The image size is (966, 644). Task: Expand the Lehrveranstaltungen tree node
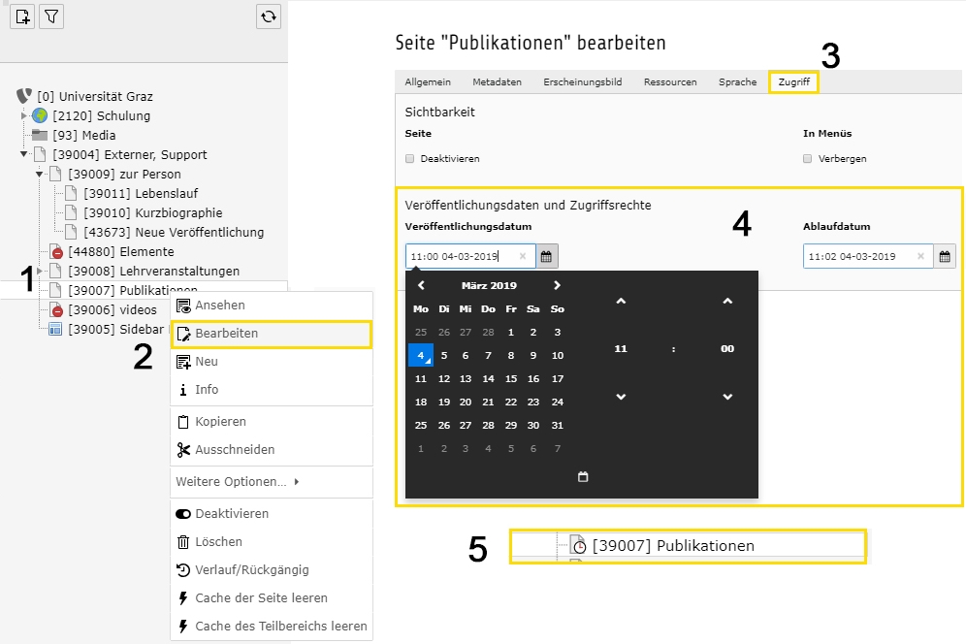coord(40,271)
